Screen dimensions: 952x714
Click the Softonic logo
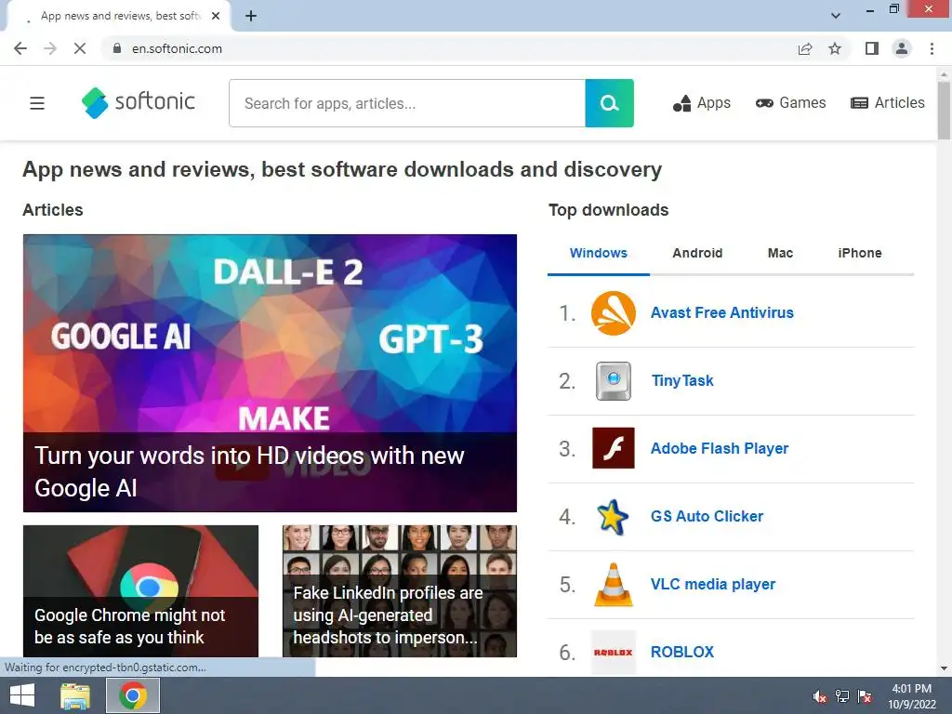(139, 102)
